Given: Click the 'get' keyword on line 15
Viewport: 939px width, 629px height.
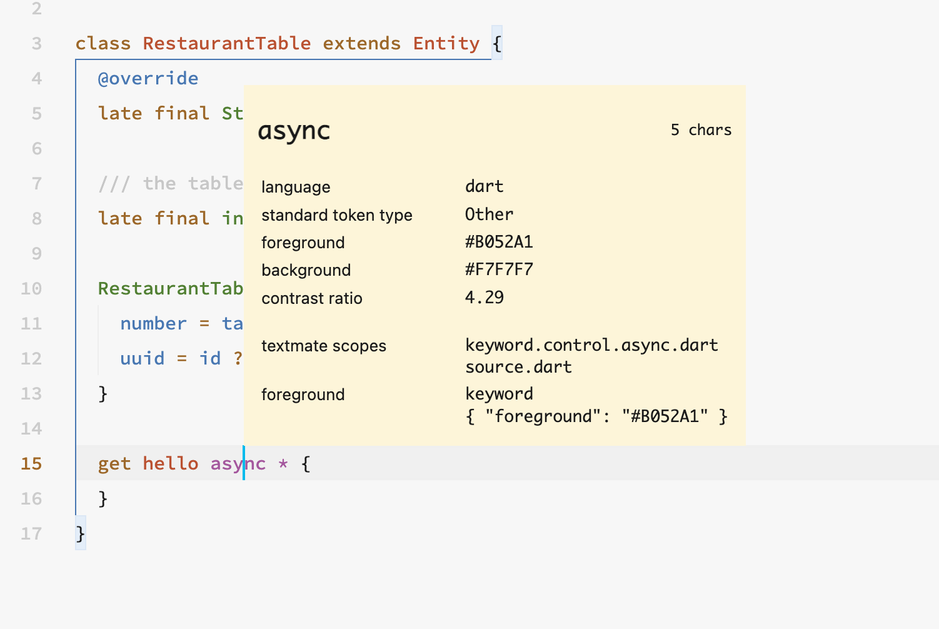Looking at the screenshot, I should coord(114,465).
